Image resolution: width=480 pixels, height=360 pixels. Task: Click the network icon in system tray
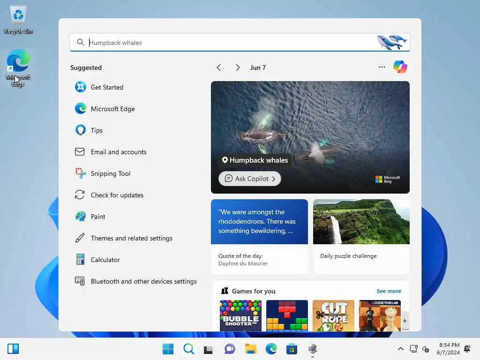[x=413, y=349]
